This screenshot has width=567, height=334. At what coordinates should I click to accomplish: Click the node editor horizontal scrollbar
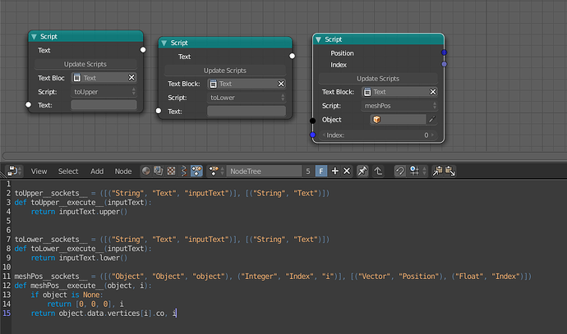coord(284,156)
